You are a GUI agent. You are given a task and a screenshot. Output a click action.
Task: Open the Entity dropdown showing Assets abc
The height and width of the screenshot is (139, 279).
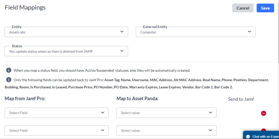coord(66,32)
